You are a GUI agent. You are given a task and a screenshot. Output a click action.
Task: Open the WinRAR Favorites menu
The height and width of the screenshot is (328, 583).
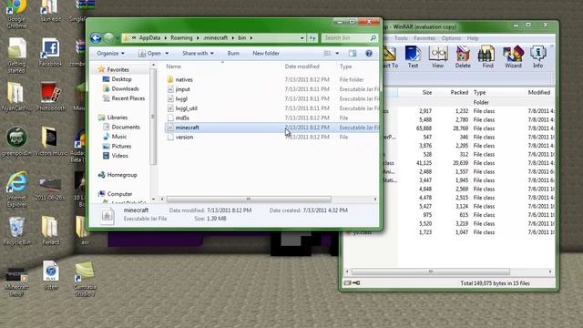click(x=424, y=38)
